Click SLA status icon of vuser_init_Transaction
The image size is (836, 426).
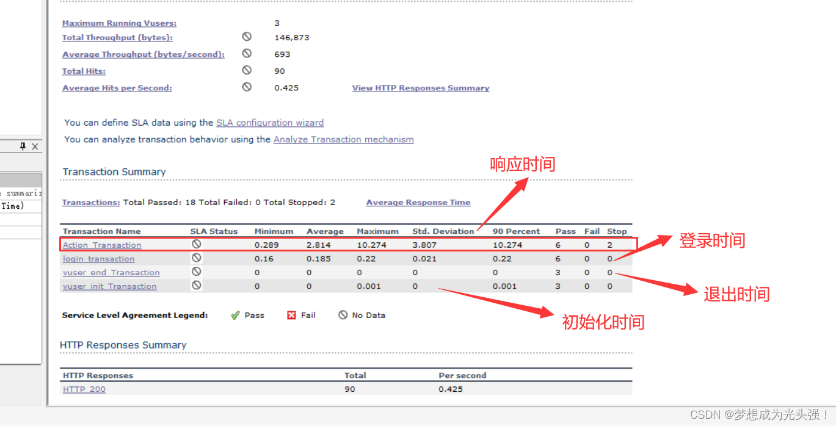(x=197, y=285)
